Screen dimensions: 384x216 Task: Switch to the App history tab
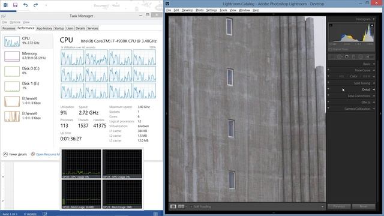pyautogui.click(x=44, y=28)
